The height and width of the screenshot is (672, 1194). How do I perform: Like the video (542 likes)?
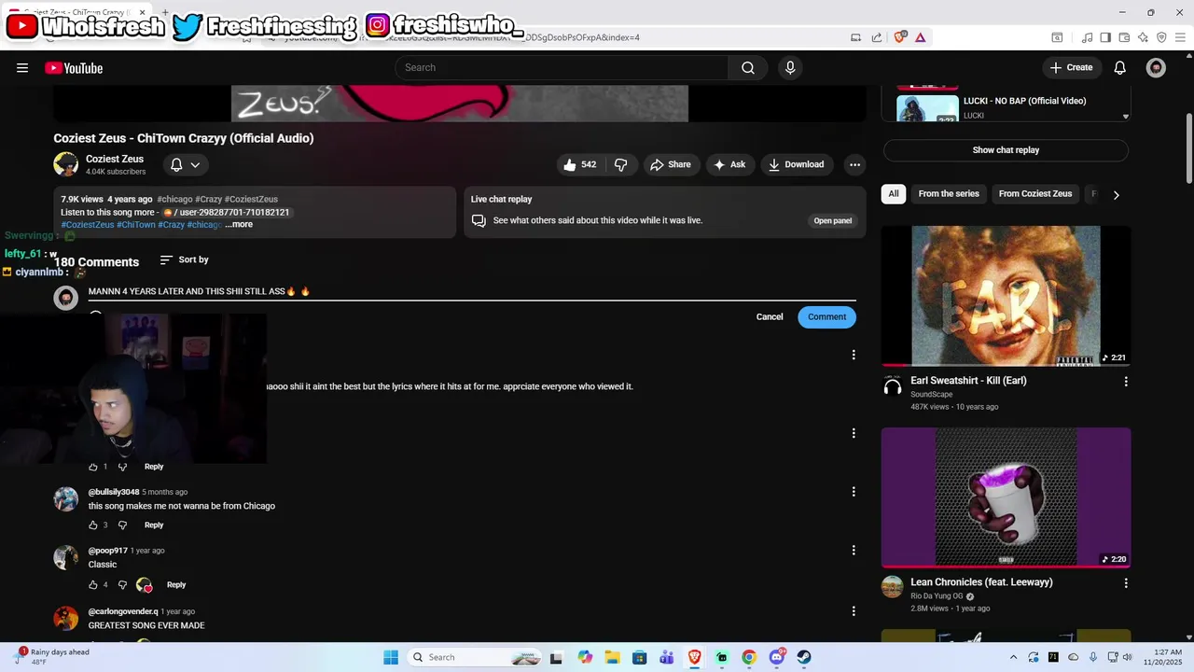point(579,164)
